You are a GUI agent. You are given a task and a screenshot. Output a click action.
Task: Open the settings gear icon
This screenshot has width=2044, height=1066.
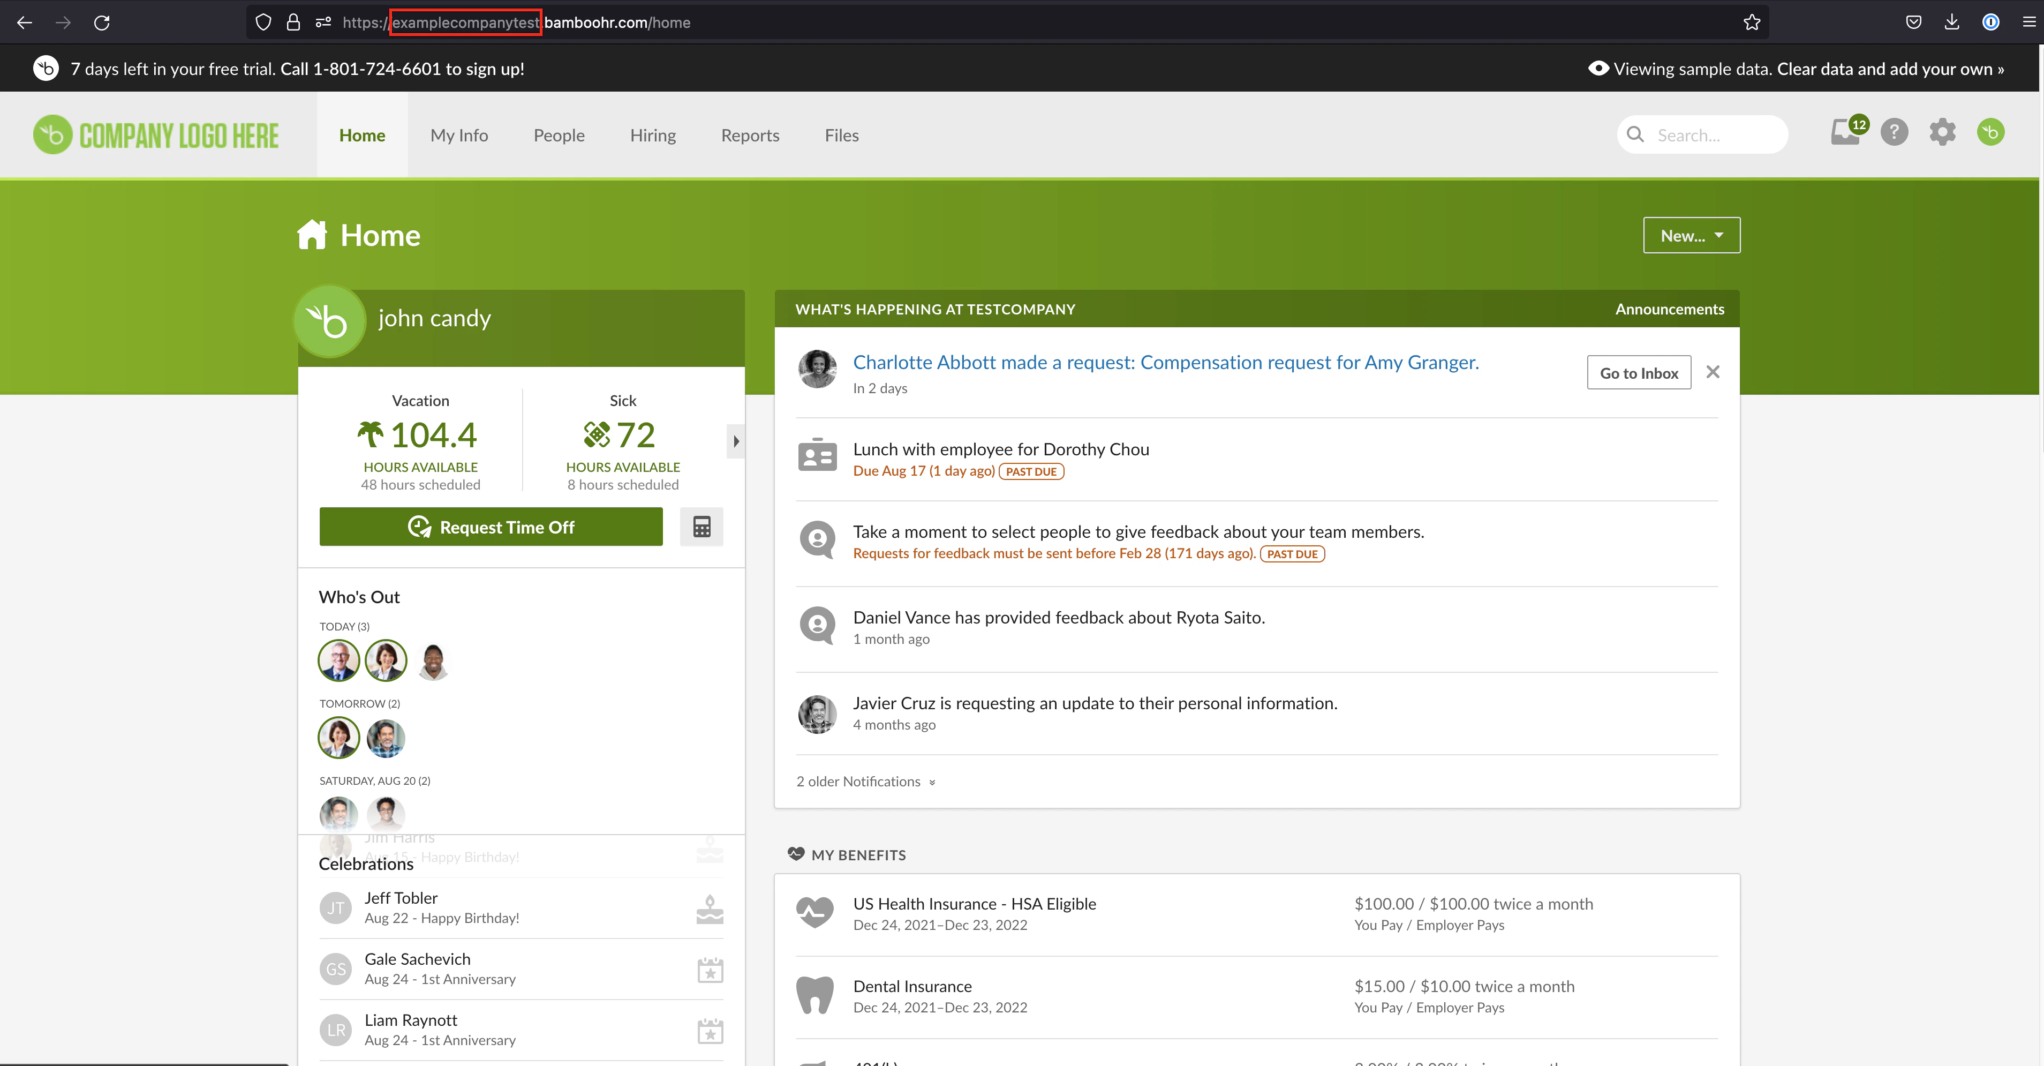(1942, 132)
